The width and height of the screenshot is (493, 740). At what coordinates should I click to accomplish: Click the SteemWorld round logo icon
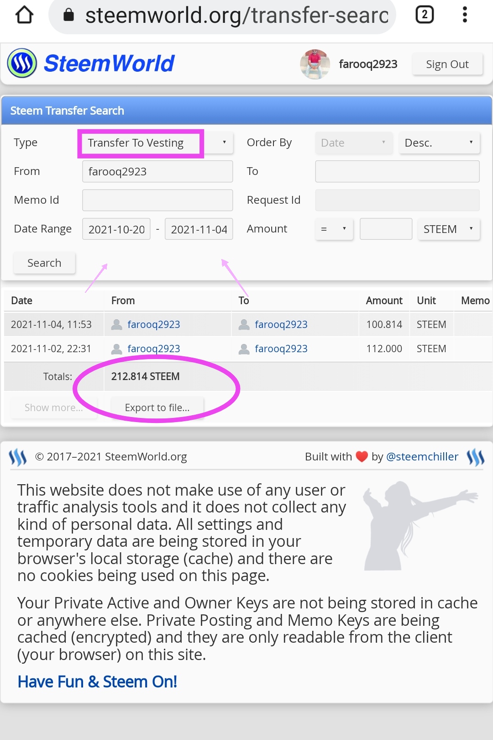(22, 63)
